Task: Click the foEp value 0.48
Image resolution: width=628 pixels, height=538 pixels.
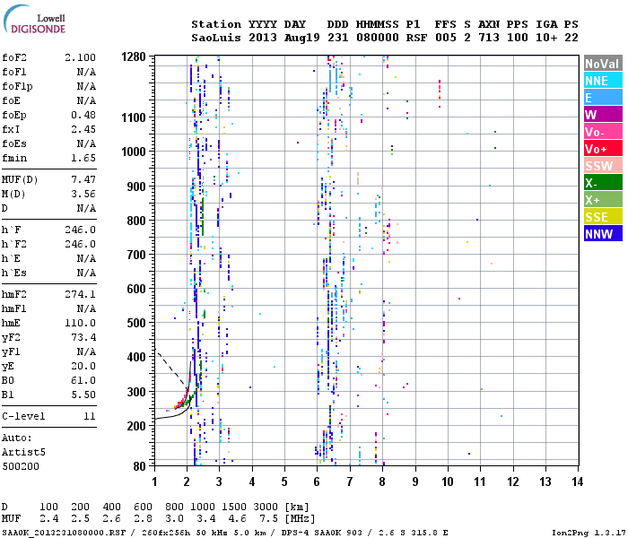Action: pos(83,115)
